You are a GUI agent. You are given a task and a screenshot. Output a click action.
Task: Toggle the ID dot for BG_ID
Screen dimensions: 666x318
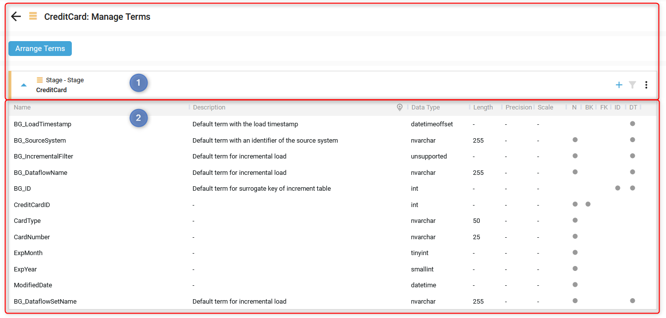pos(617,188)
